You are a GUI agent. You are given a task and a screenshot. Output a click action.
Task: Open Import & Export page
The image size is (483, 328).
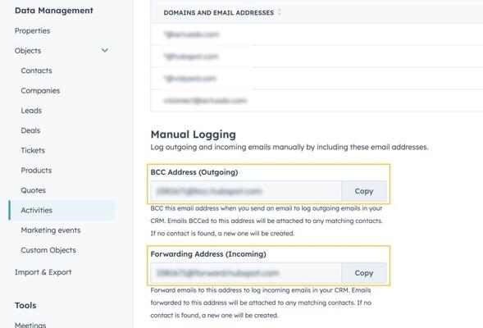43,272
